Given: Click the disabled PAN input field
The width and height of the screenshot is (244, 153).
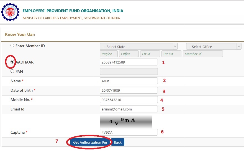Looking at the screenshot, I should (x=129, y=72).
